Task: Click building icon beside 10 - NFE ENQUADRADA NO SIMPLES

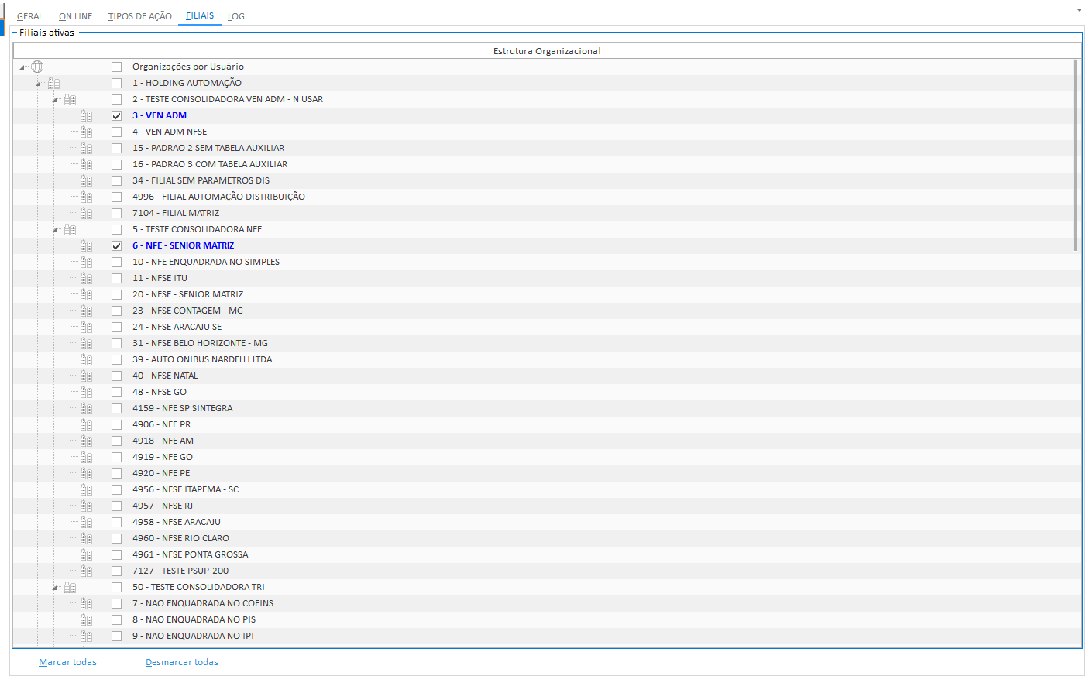Action: point(86,262)
